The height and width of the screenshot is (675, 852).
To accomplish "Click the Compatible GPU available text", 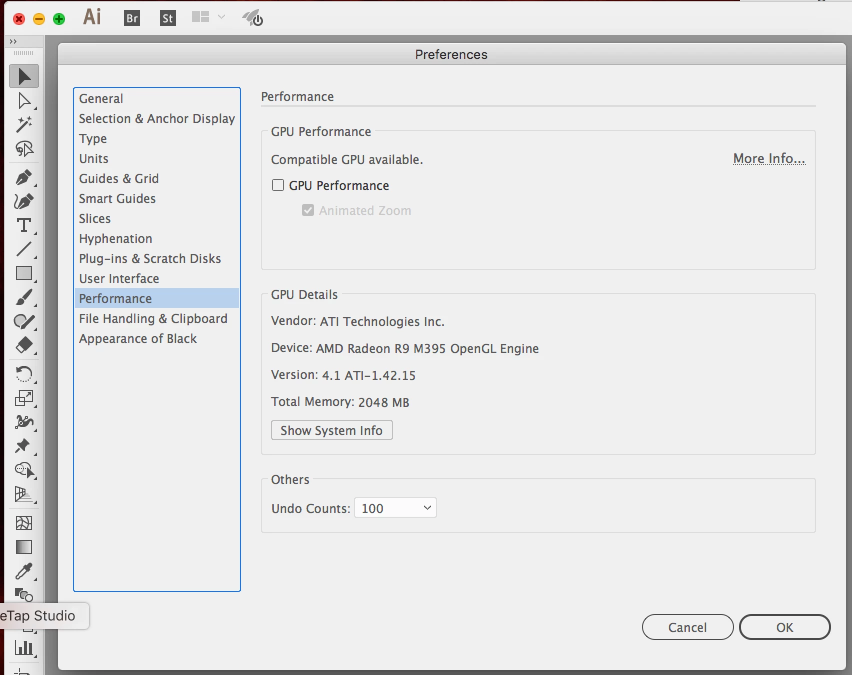I will (x=347, y=159).
